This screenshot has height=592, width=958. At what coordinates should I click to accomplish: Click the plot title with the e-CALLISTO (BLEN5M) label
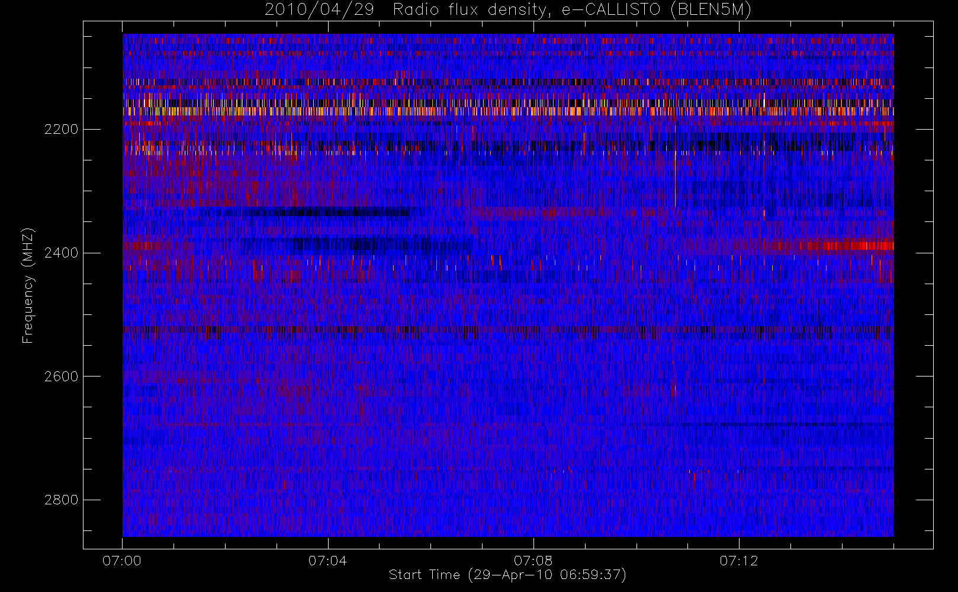508,10
